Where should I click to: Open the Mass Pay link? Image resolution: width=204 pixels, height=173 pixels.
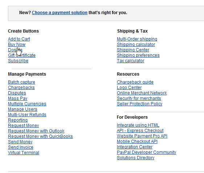pyautogui.click(x=18, y=98)
